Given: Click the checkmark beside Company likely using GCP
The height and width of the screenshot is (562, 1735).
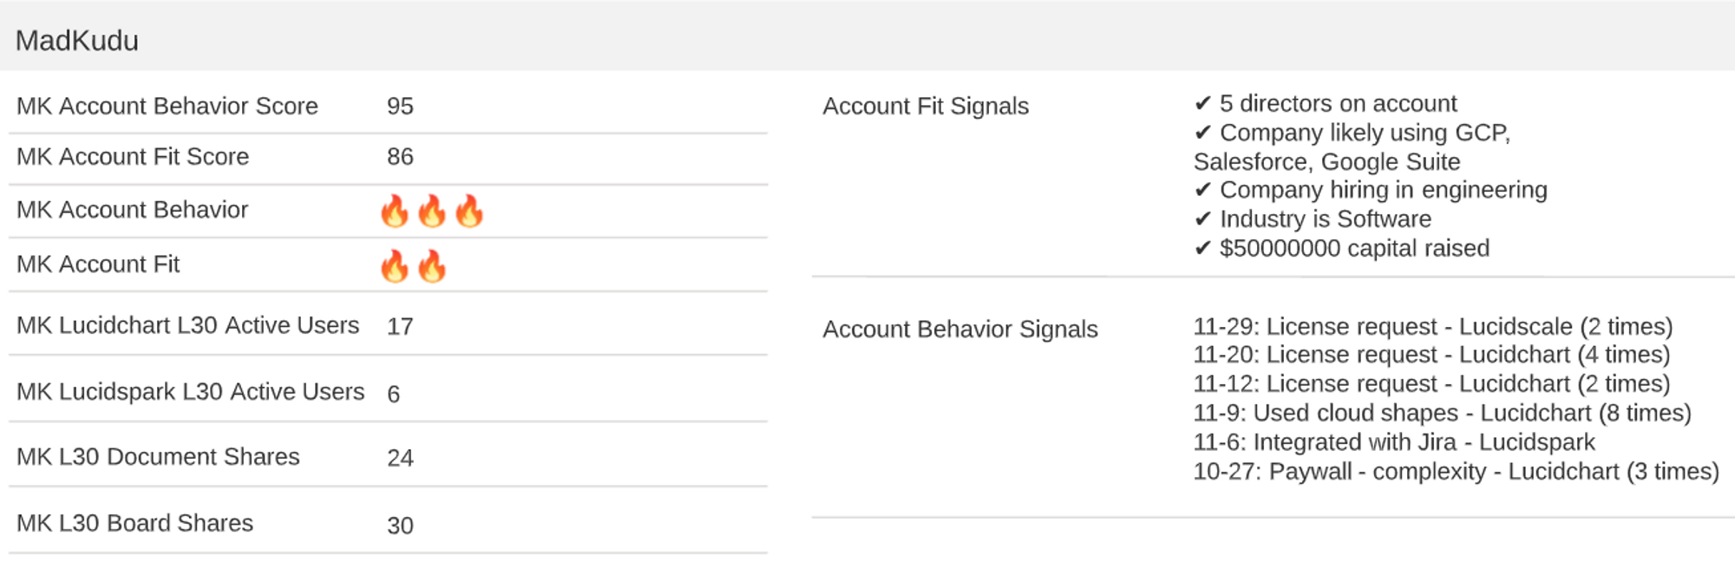Looking at the screenshot, I should [1202, 133].
